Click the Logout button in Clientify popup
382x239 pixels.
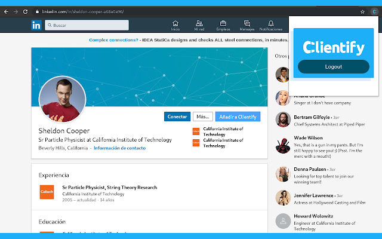coord(334,66)
